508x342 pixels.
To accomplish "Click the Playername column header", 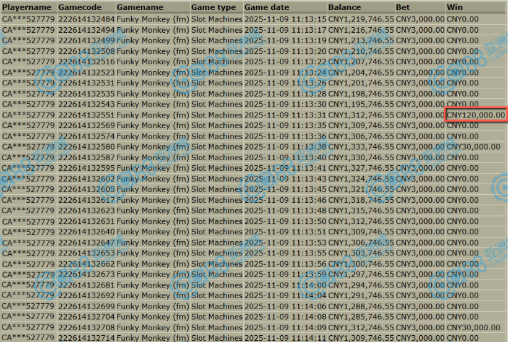I will pos(28,7).
